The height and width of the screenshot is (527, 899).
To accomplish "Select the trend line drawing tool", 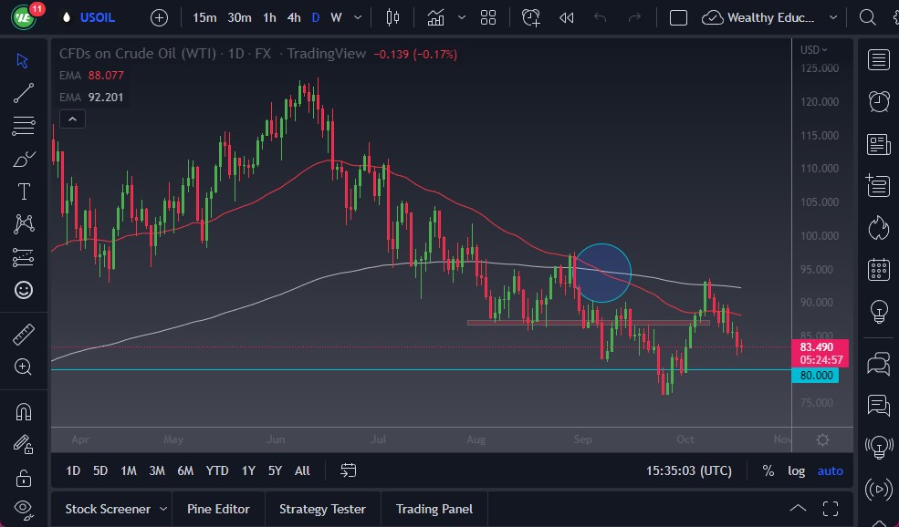I will pyautogui.click(x=24, y=93).
